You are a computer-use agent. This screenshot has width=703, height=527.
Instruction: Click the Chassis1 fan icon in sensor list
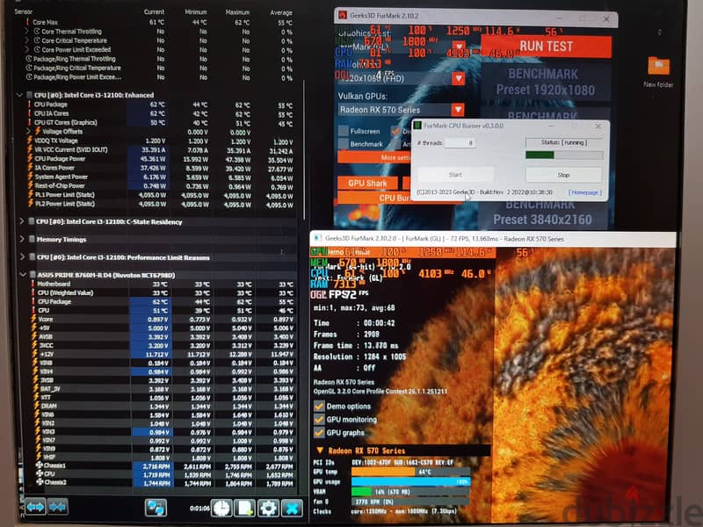point(39,466)
